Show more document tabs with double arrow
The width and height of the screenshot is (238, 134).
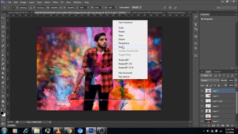[190, 13]
